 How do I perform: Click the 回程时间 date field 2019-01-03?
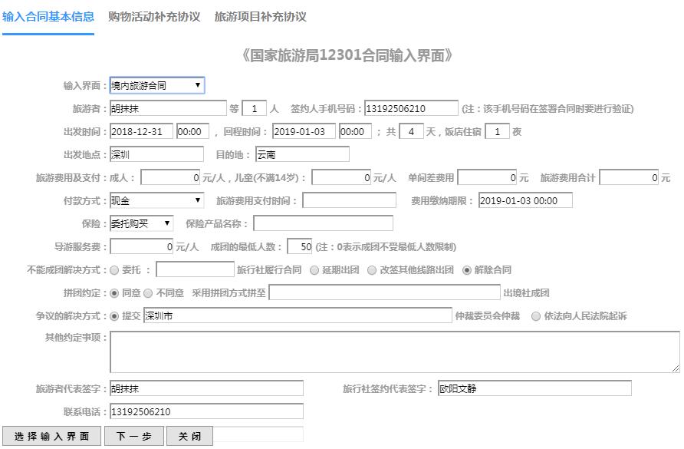(304, 131)
